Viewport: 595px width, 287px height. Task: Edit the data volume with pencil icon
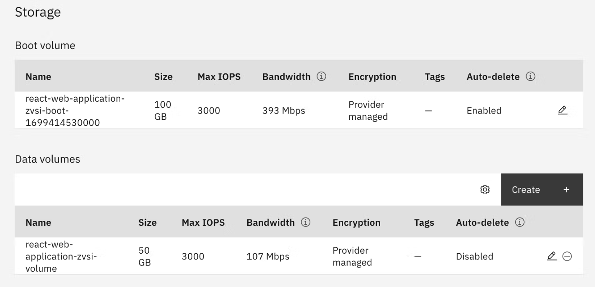pyautogui.click(x=551, y=256)
